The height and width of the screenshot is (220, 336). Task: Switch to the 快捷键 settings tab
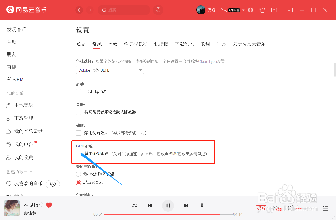point(161,44)
